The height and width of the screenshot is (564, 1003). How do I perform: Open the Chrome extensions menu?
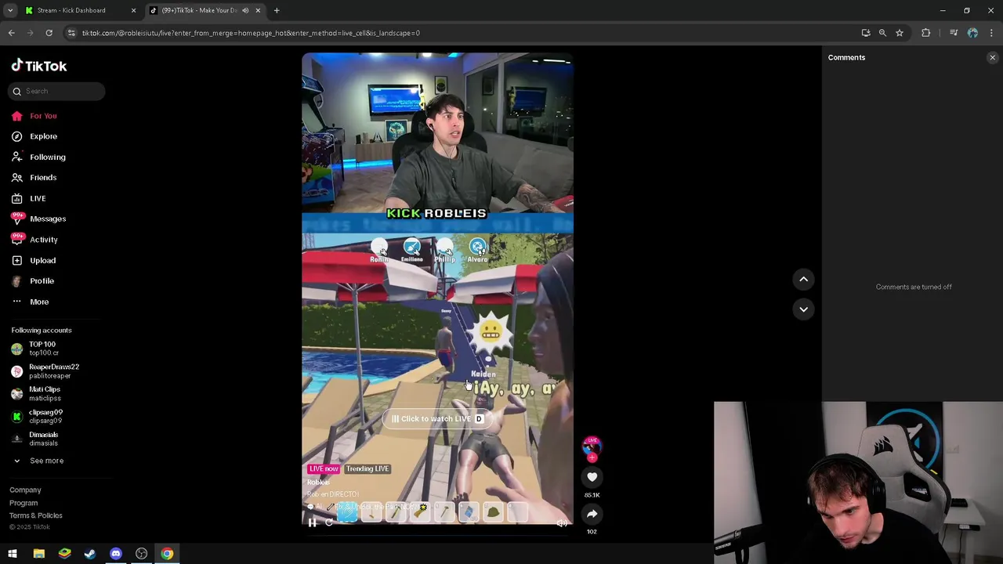(926, 33)
